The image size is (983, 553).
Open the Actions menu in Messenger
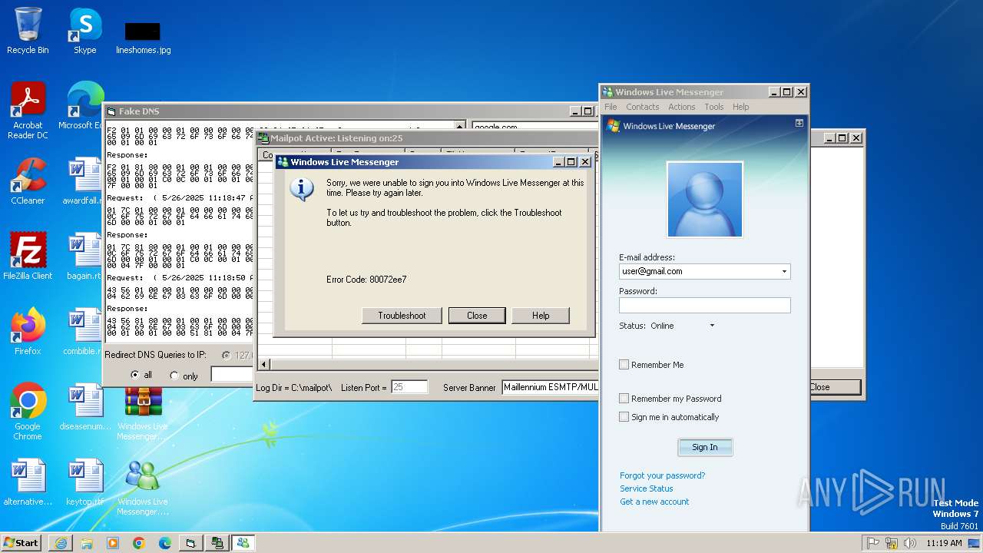click(682, 107)
